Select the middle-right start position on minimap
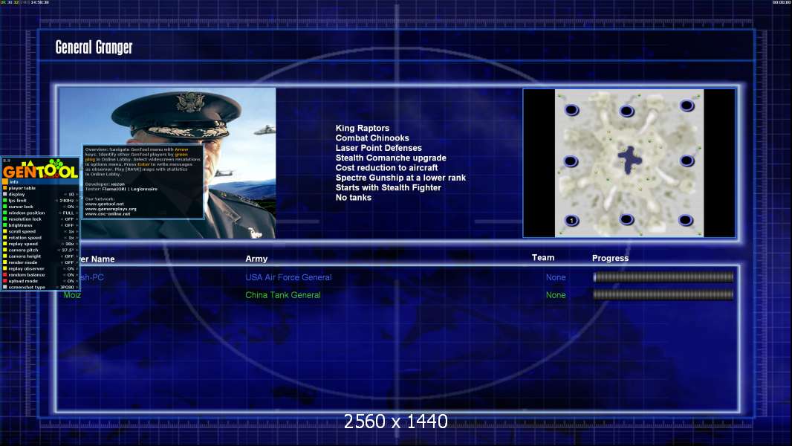The image size is (792, 446). (x=686, y=161)
